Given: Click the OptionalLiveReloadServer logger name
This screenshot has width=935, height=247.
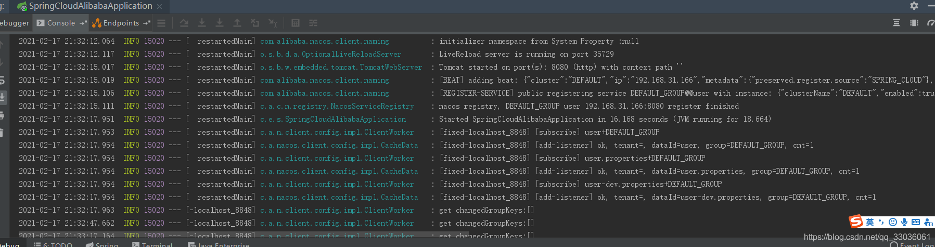Looking at the screenshot, I should coord(330,54).
